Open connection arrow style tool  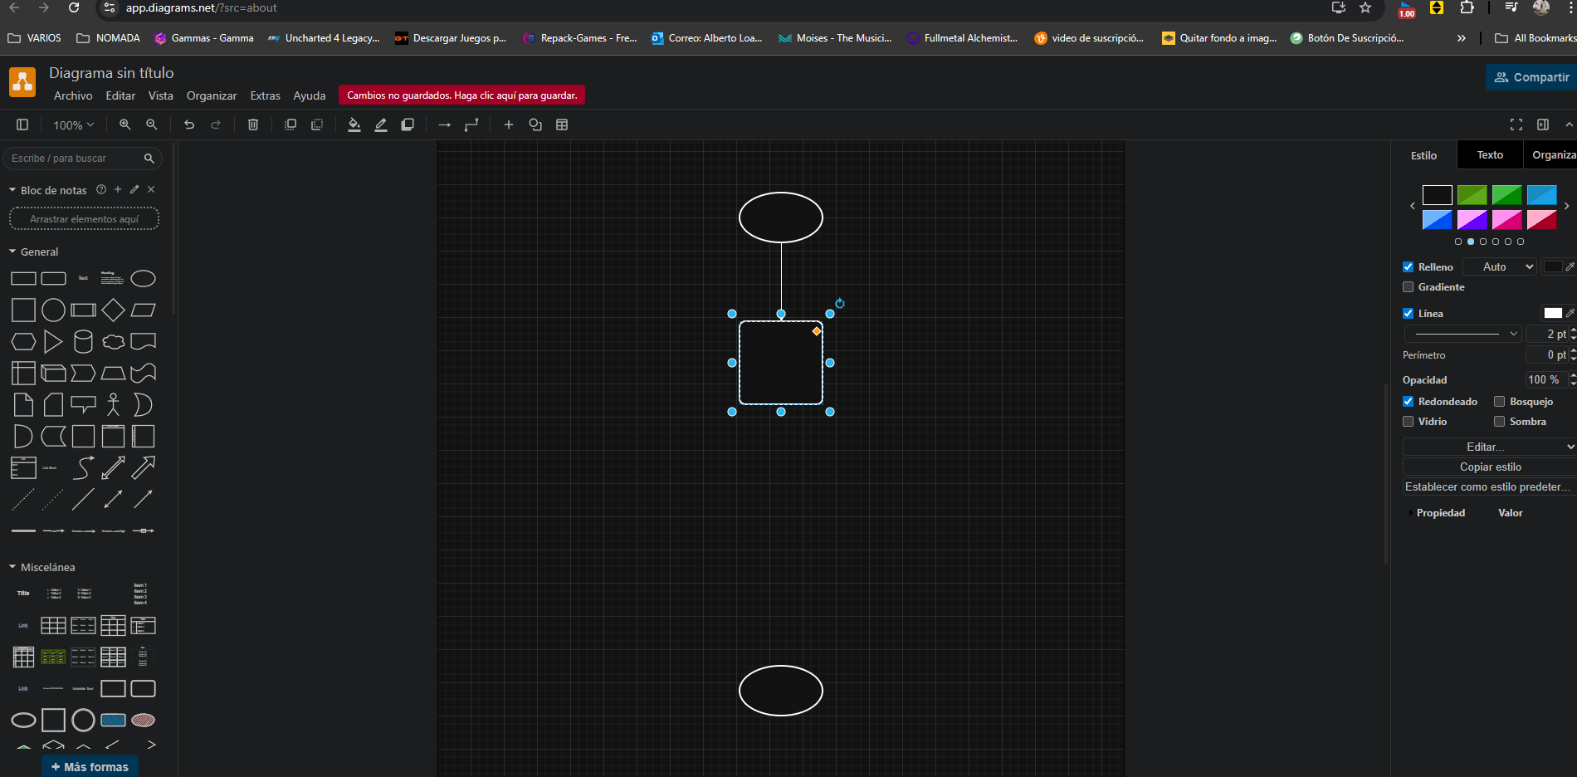(445, 125)
